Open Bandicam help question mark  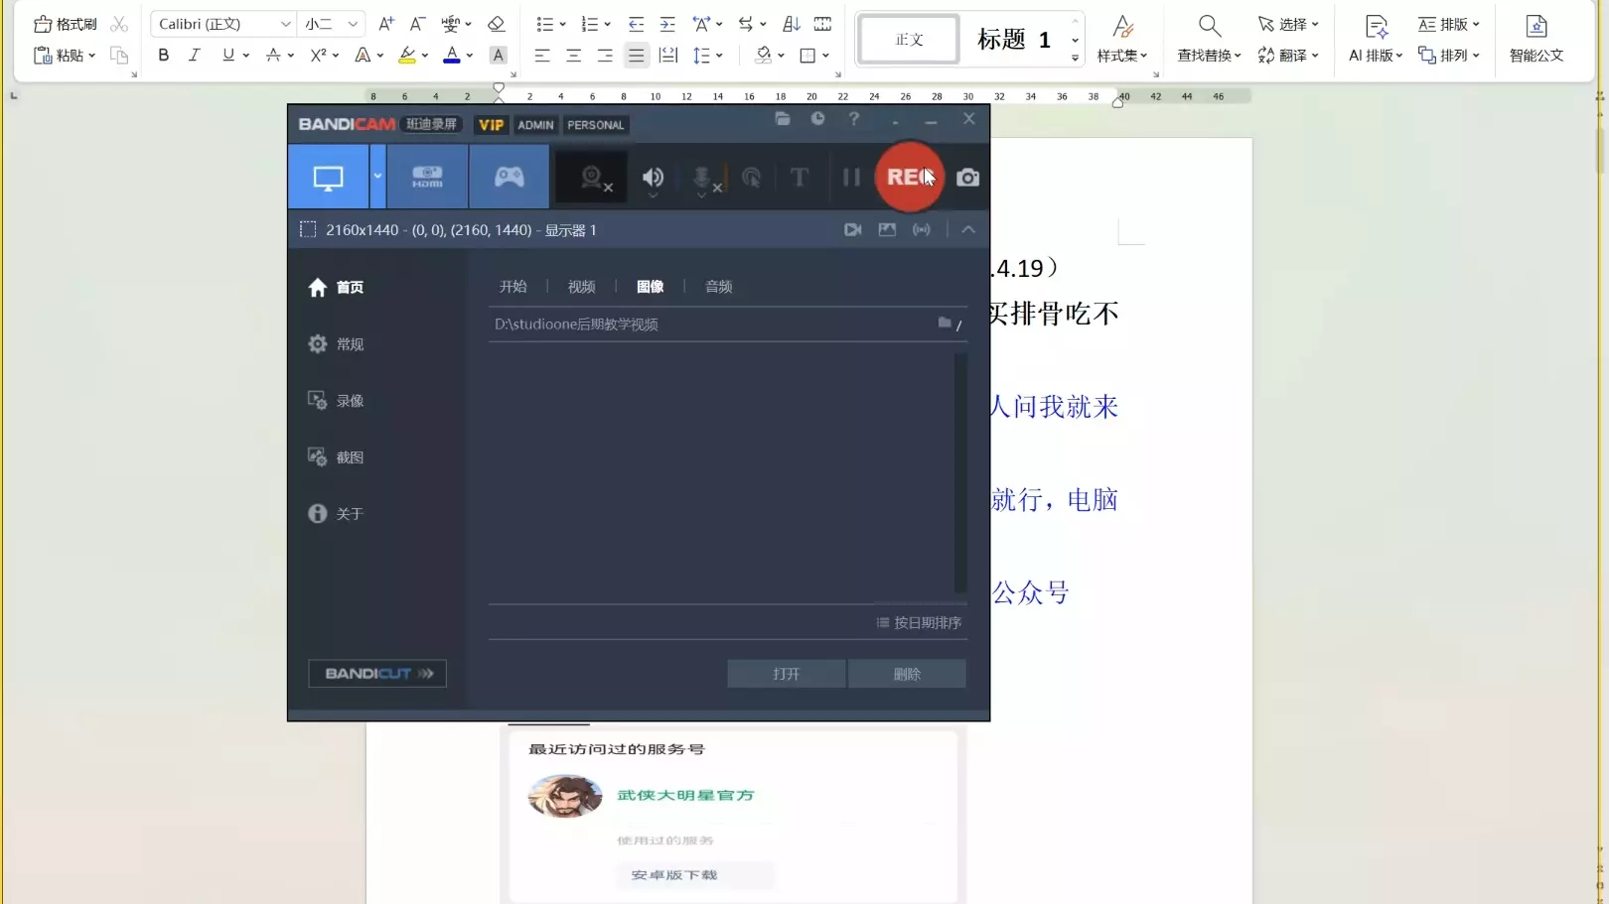854,119
